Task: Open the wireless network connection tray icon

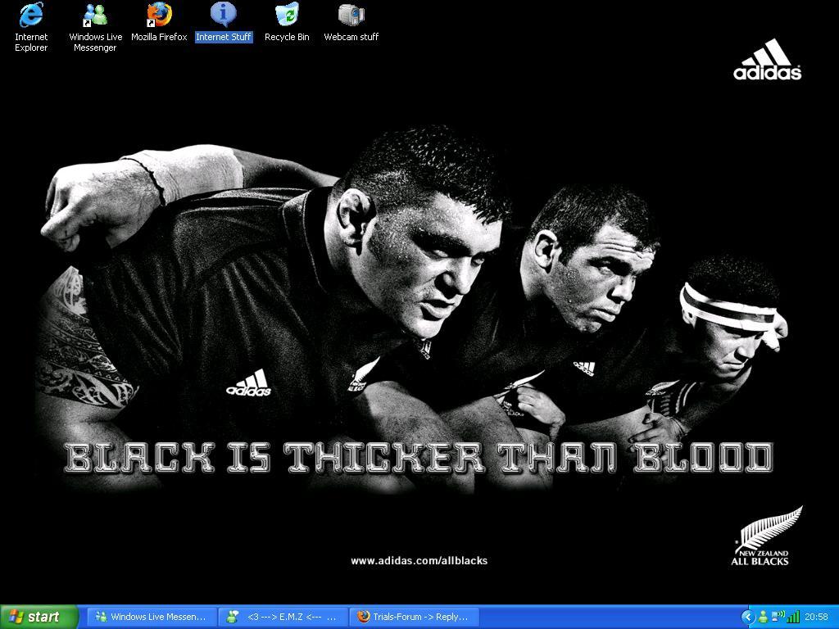Action: (778, 618)
